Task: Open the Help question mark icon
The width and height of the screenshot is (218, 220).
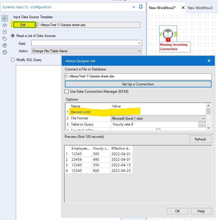Action: coord(5,52)
